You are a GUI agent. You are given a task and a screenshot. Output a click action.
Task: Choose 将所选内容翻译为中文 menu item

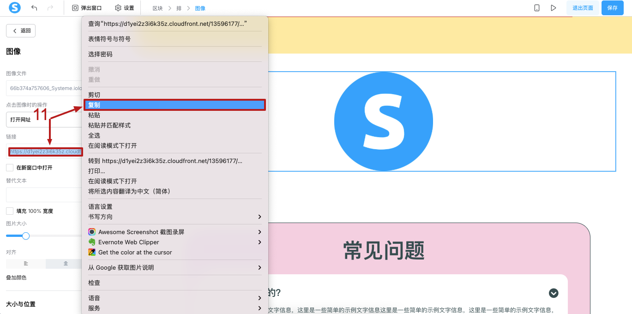pyautogui.click(x=175, y=191)
